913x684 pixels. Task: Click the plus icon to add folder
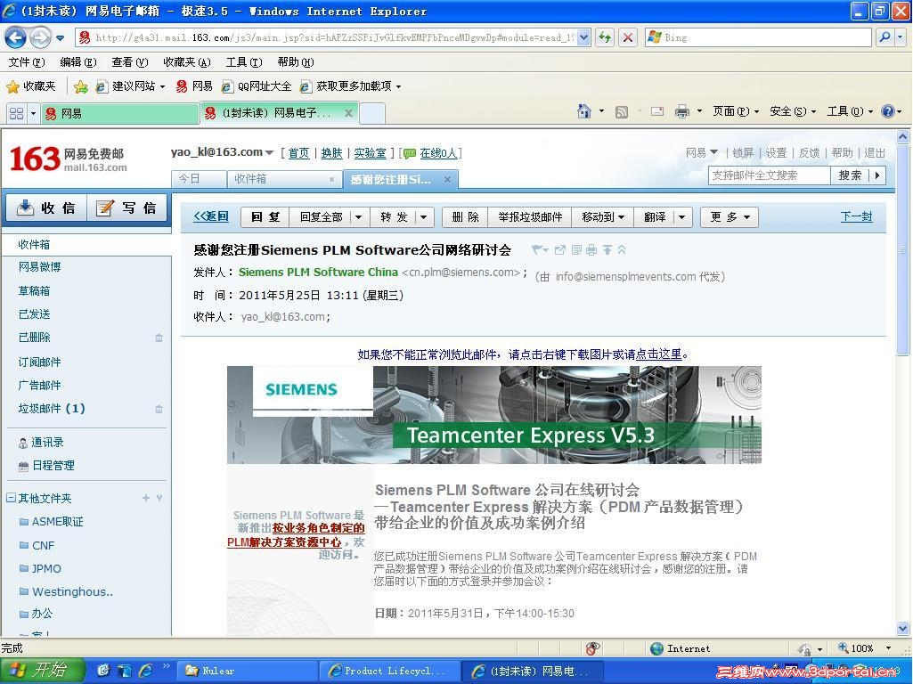point(145,498)
